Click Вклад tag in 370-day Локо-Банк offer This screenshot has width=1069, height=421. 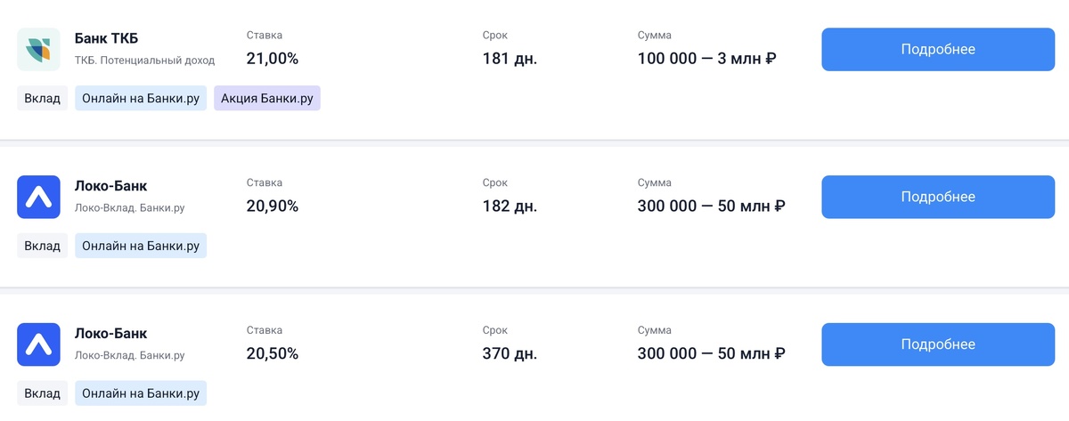click(43, 393)
